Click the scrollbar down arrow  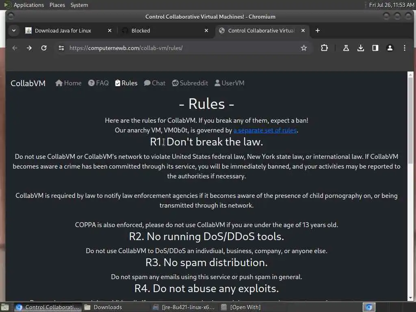point(410,298)
